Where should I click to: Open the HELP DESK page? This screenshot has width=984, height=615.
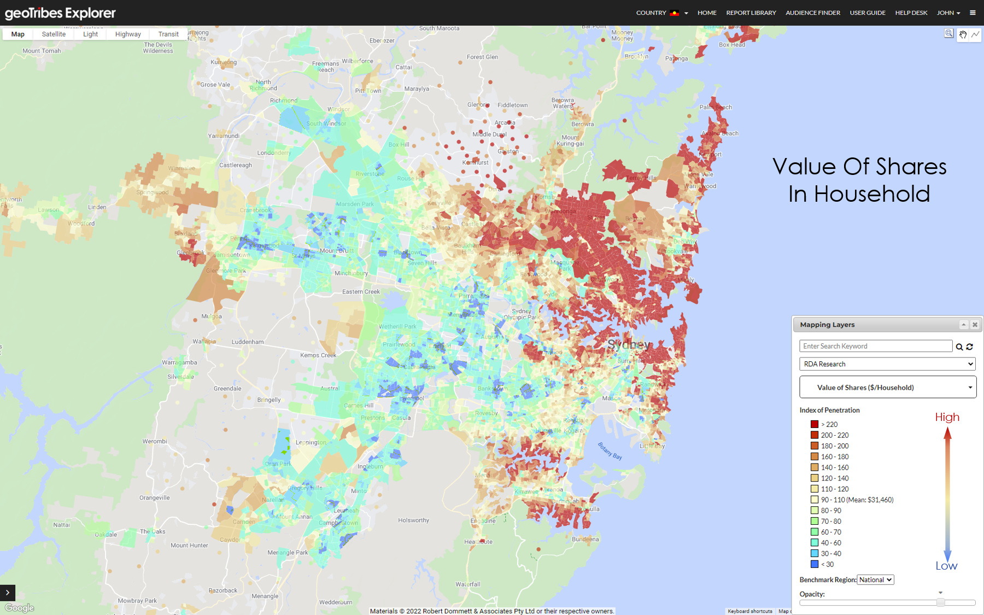coord(911,13)
